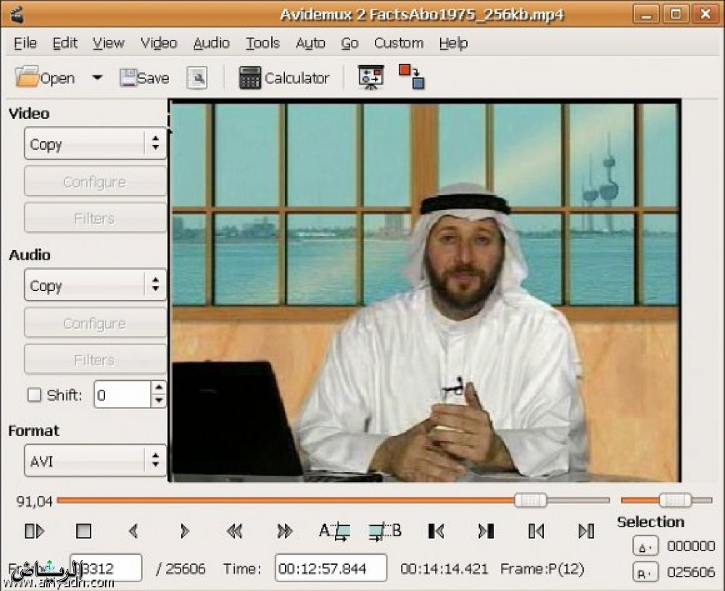Click the Stop button
725x591 pixels.
tap(83, 532)
